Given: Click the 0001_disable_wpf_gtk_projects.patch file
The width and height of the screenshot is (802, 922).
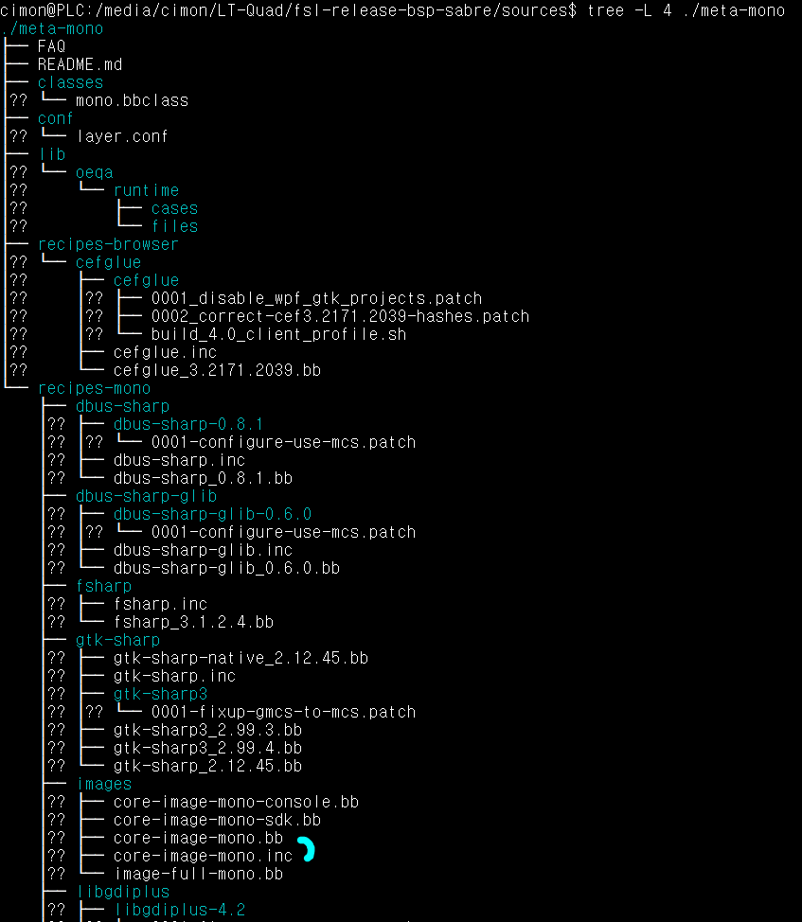Looking at the screenshot, I should [316, 298].
